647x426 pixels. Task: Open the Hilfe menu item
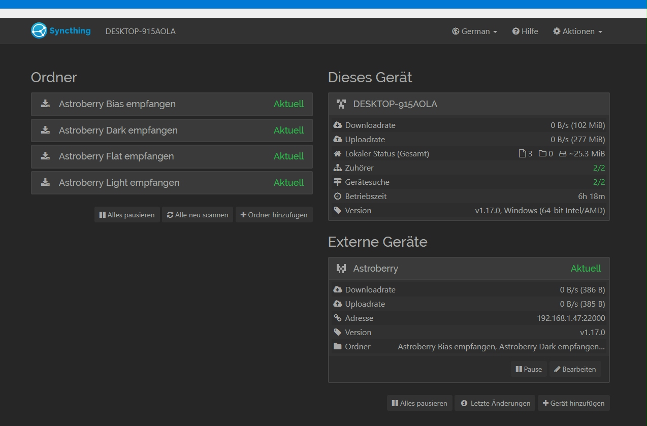pyautogui.click(x=525, y=31)
